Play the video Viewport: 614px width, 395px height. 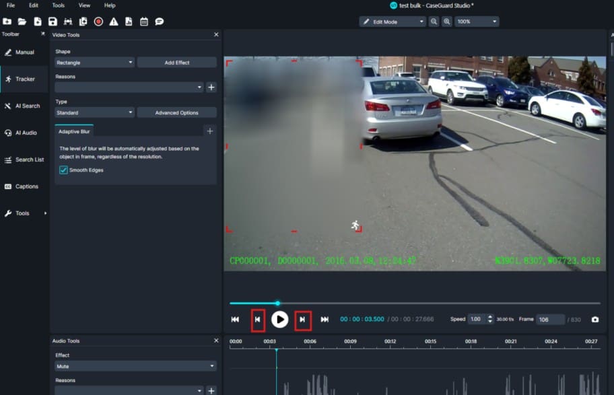click(280, 320)
